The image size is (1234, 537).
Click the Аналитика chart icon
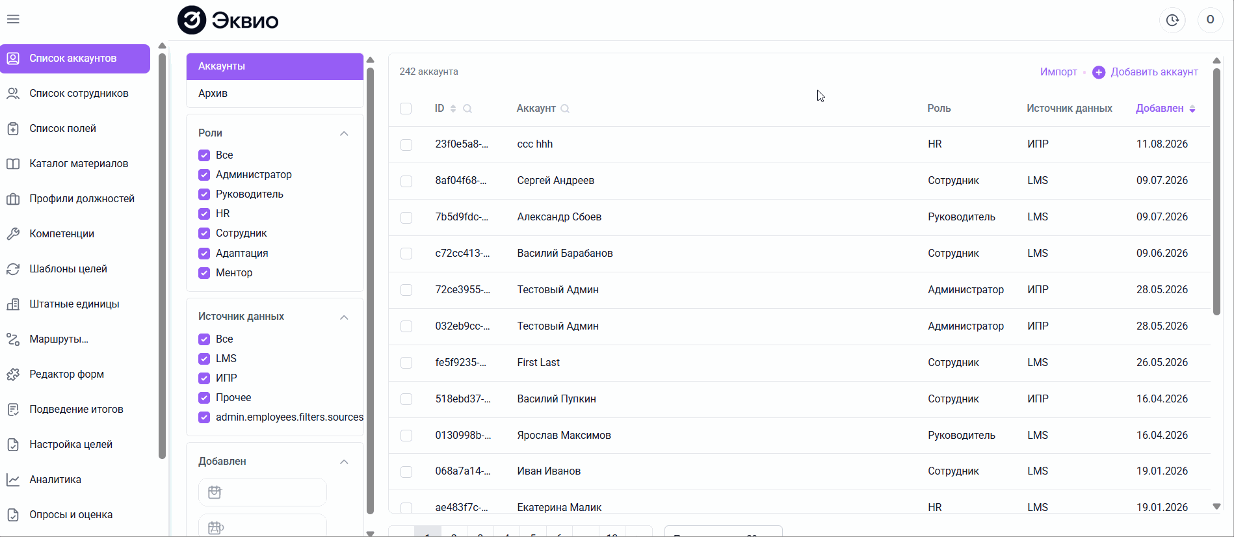click(13, 480)
